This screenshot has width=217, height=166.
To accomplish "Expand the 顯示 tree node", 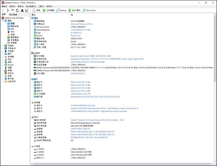I will tap(3, 54).
